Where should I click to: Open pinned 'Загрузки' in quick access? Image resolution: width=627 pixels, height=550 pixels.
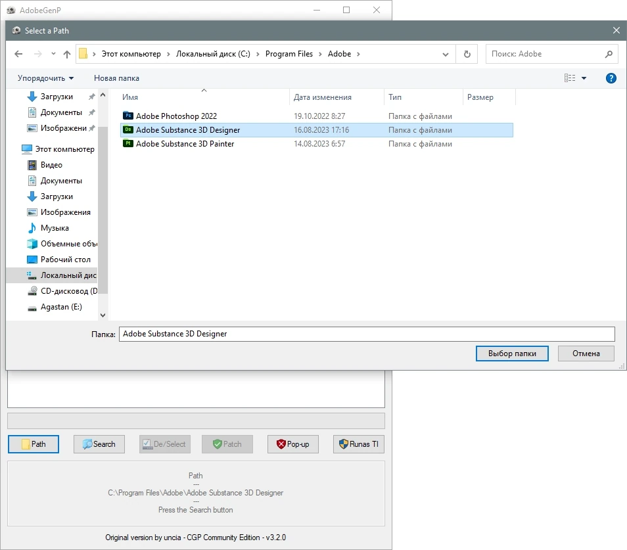pyautogui.click(x=57, y=97)
